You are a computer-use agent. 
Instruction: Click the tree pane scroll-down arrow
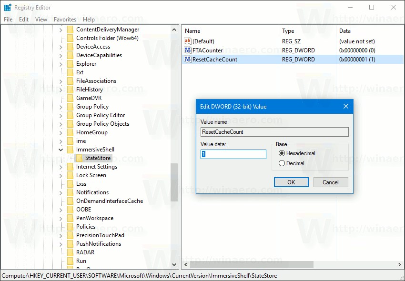click(x=174, y=264)
